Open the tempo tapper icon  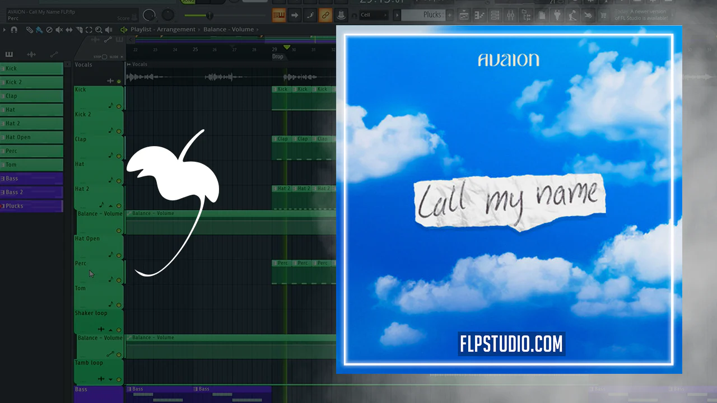(572, 15)
